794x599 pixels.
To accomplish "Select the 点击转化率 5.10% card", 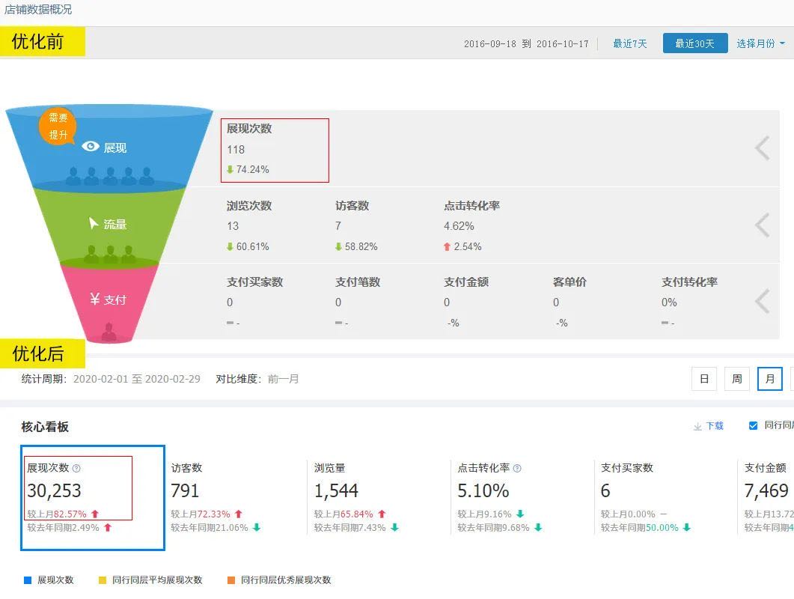I will [x=522, y=497].
